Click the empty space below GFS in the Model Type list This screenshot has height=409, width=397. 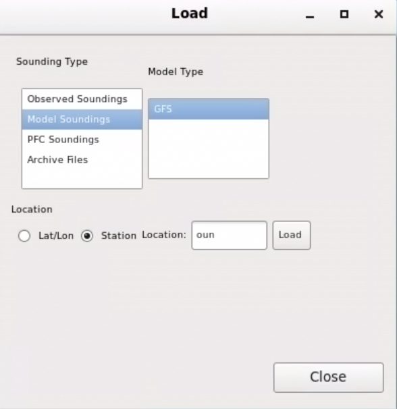[x=208, y=148]
